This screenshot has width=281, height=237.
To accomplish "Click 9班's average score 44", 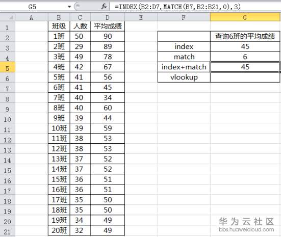I will point(108,118).
